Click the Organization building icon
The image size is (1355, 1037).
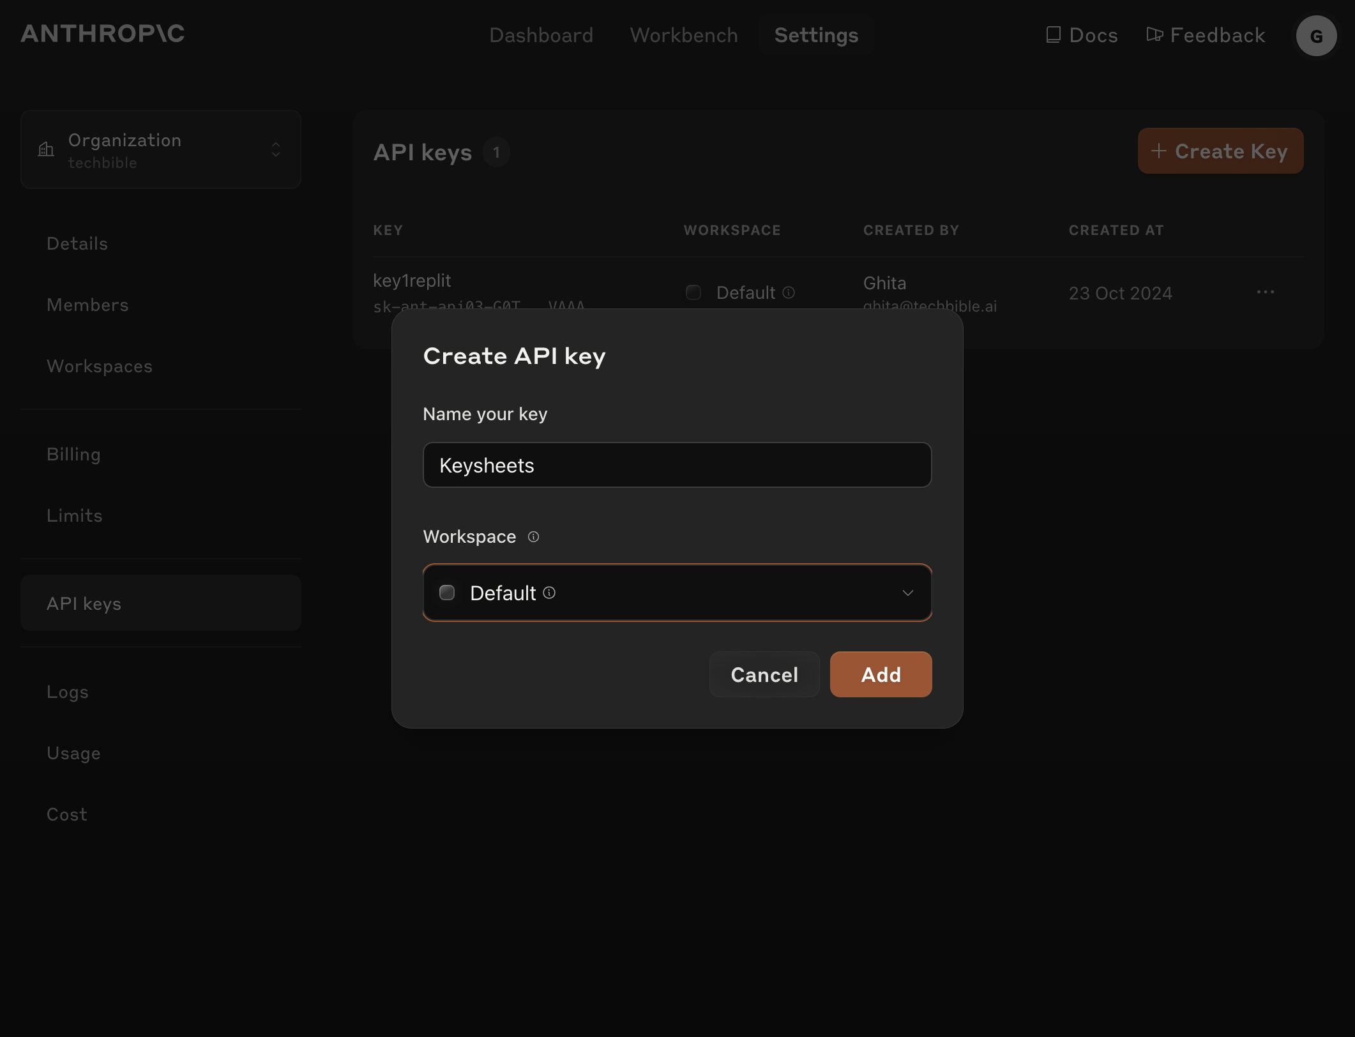(x=46, y=150)
